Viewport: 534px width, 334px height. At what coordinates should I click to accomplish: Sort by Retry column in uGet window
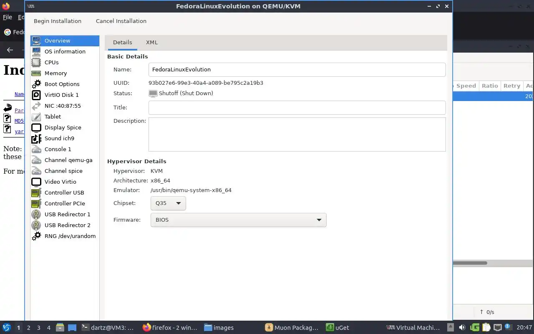512,86
